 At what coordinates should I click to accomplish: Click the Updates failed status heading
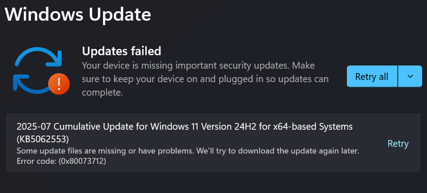[121, 51]
